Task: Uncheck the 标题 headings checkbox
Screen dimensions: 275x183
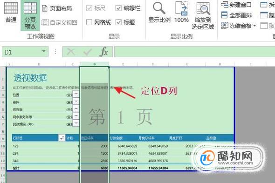Action: (118, 22)
